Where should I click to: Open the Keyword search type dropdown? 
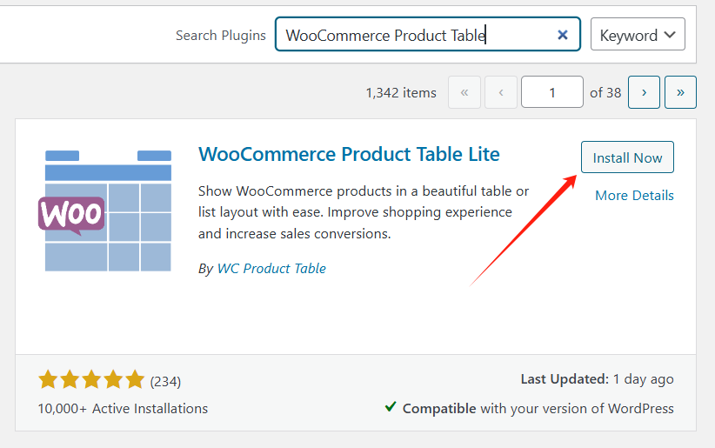638,35
